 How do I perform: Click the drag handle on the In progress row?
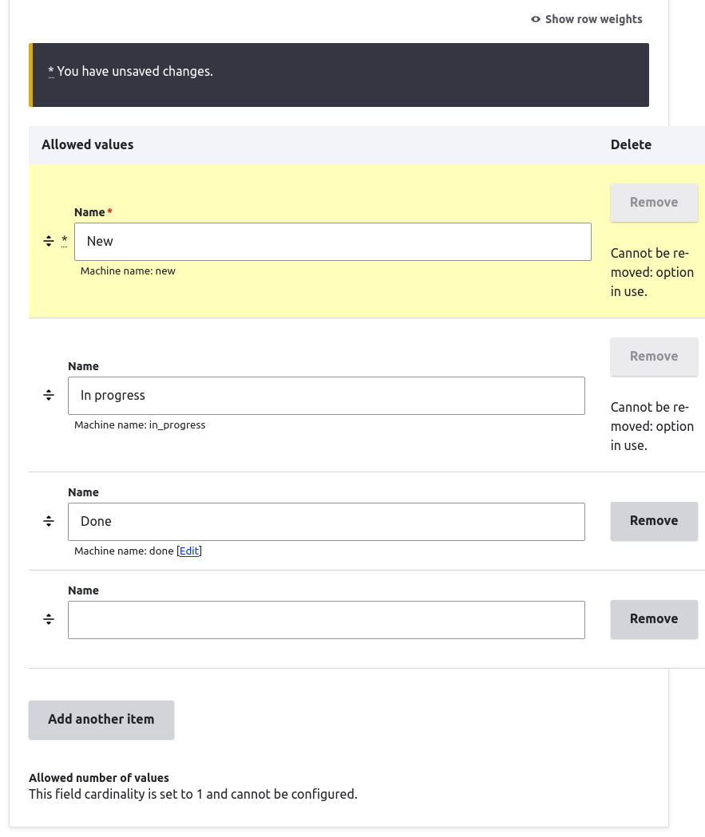49,394
